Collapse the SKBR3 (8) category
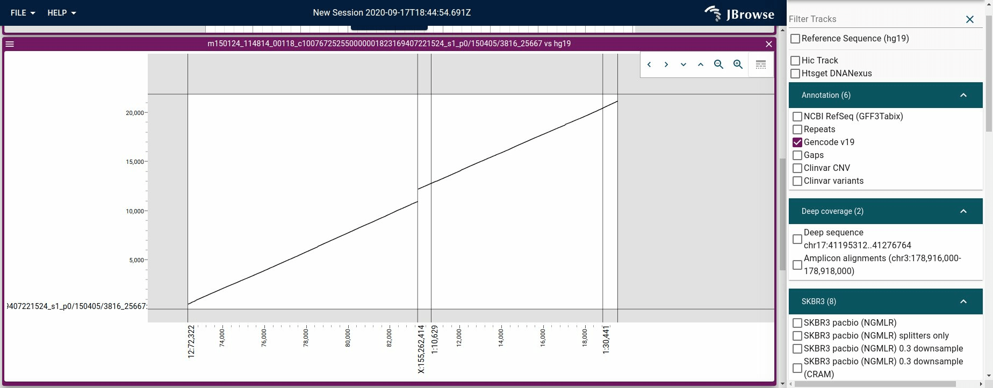 pos(886,301)
